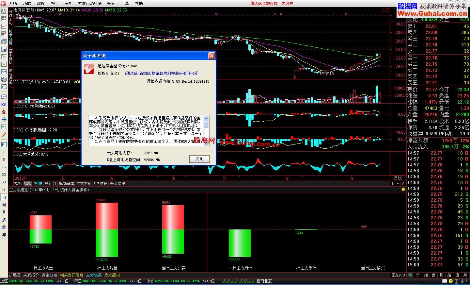This screenshot has width=470, height=285.
Task: Switch to 5-minute period
Action: click(x=4, y=159)
